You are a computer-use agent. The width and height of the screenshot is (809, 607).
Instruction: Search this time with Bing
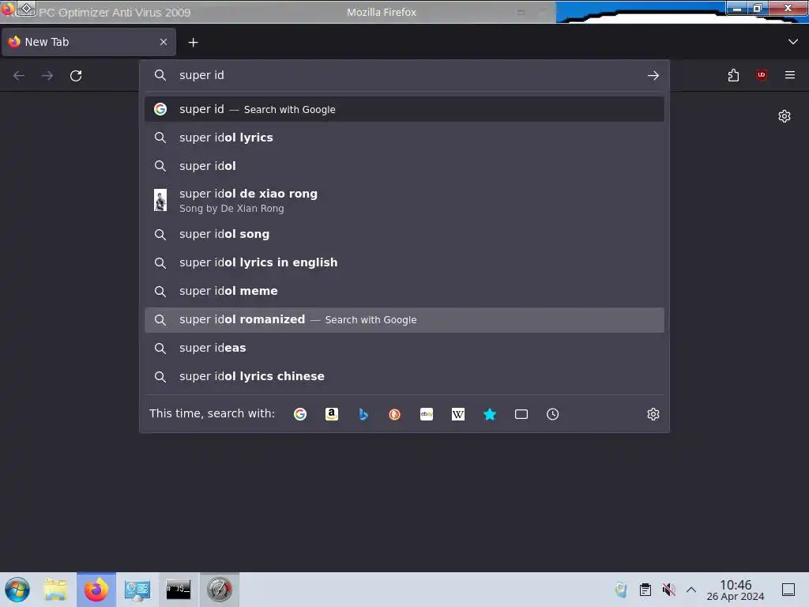click(x=363, y=414)
